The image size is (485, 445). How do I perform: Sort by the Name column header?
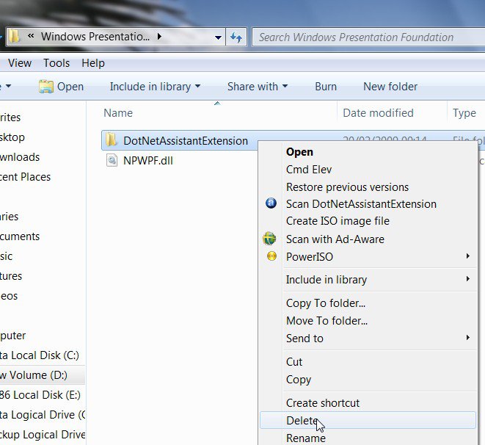[x=118, y=113]
